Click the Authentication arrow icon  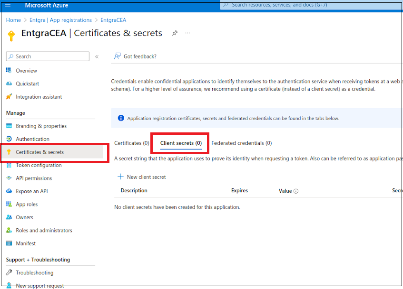click(9, 139)
